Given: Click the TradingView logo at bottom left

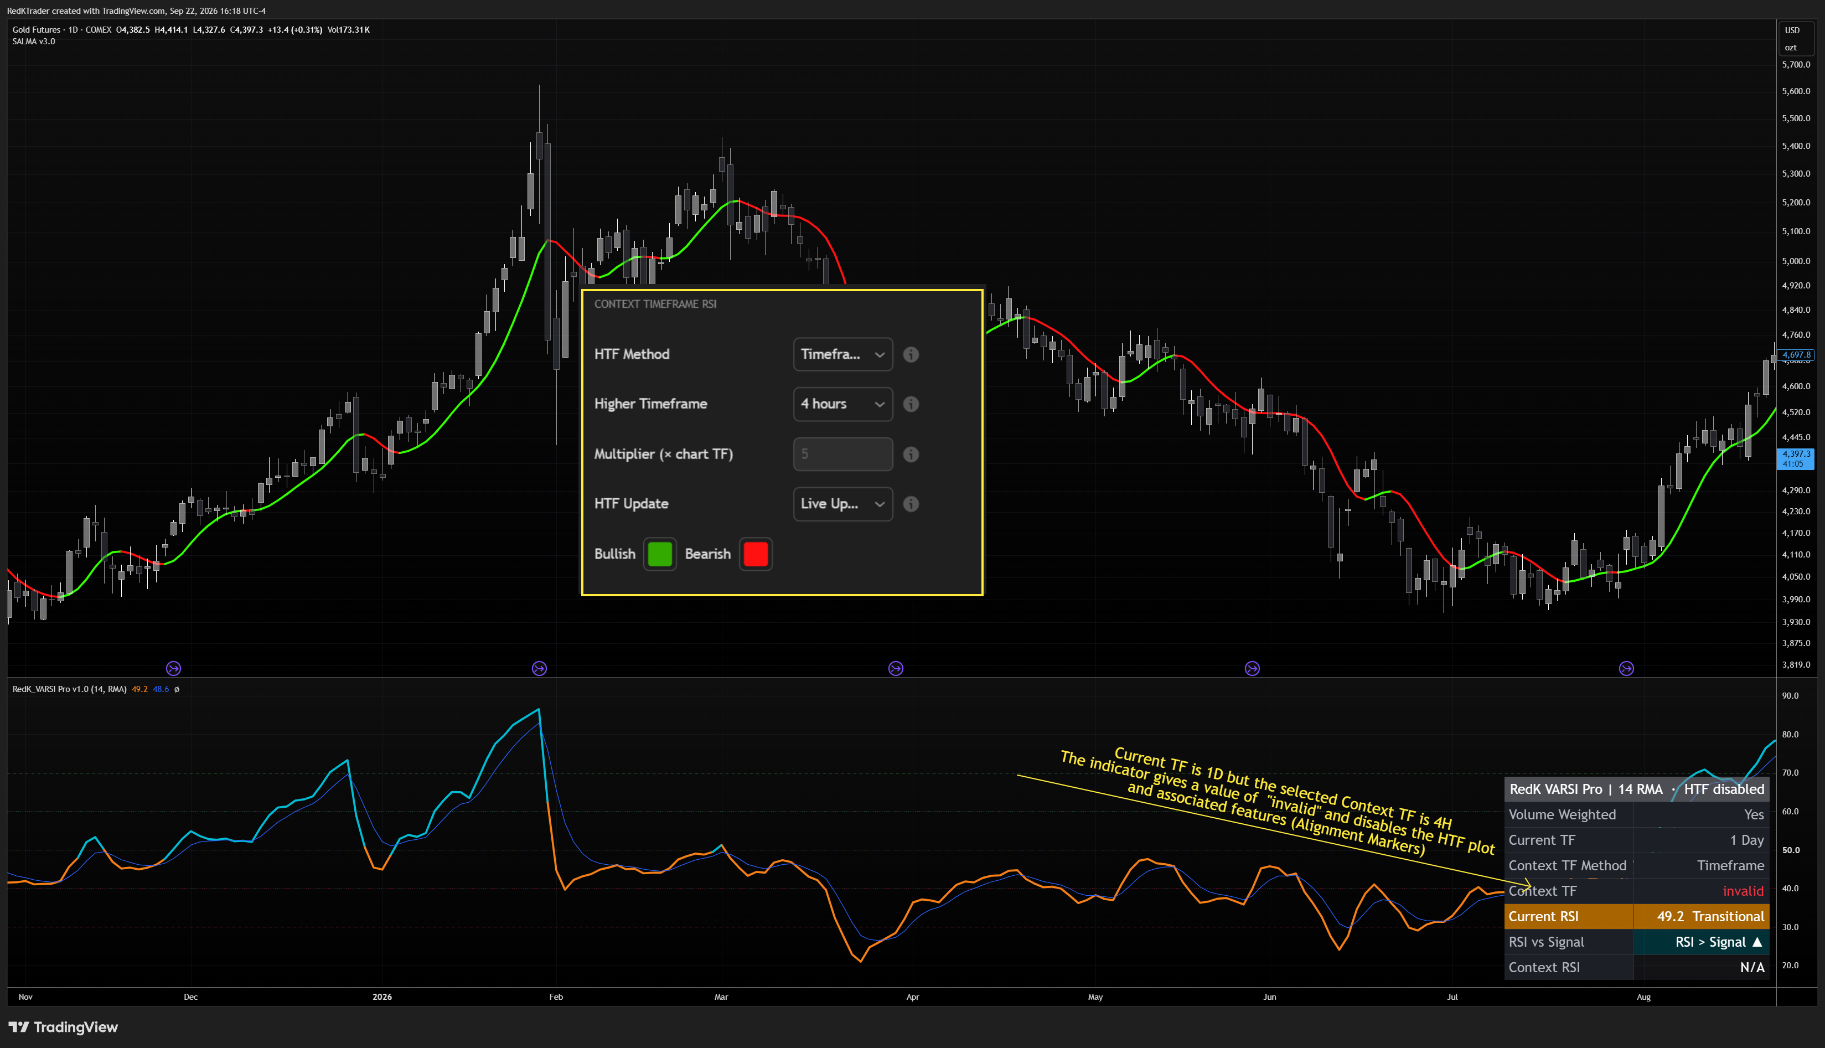Looking at the screenshot, I should coord(63,1027).
